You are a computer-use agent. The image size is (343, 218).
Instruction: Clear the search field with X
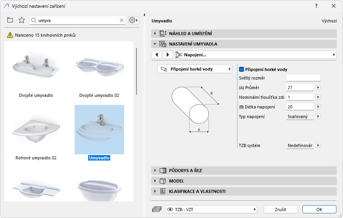(121, 20)
